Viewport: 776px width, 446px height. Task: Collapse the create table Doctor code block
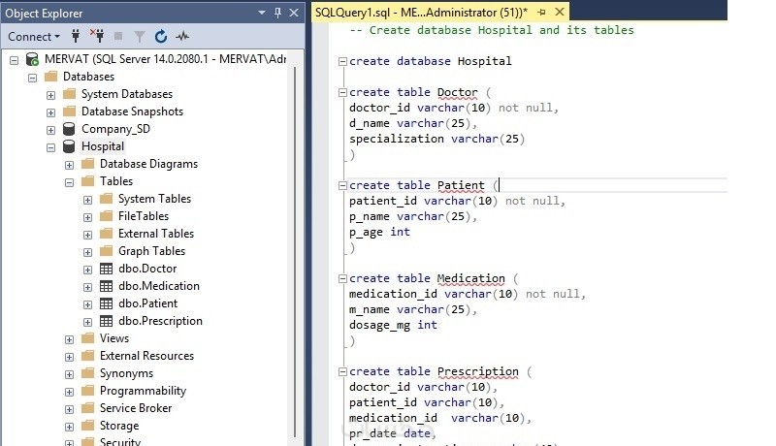coord(342,92)
